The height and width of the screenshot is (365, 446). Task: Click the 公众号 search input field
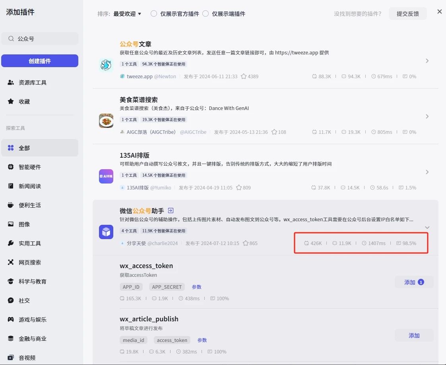pyautogui.click(x=40, y=39)
